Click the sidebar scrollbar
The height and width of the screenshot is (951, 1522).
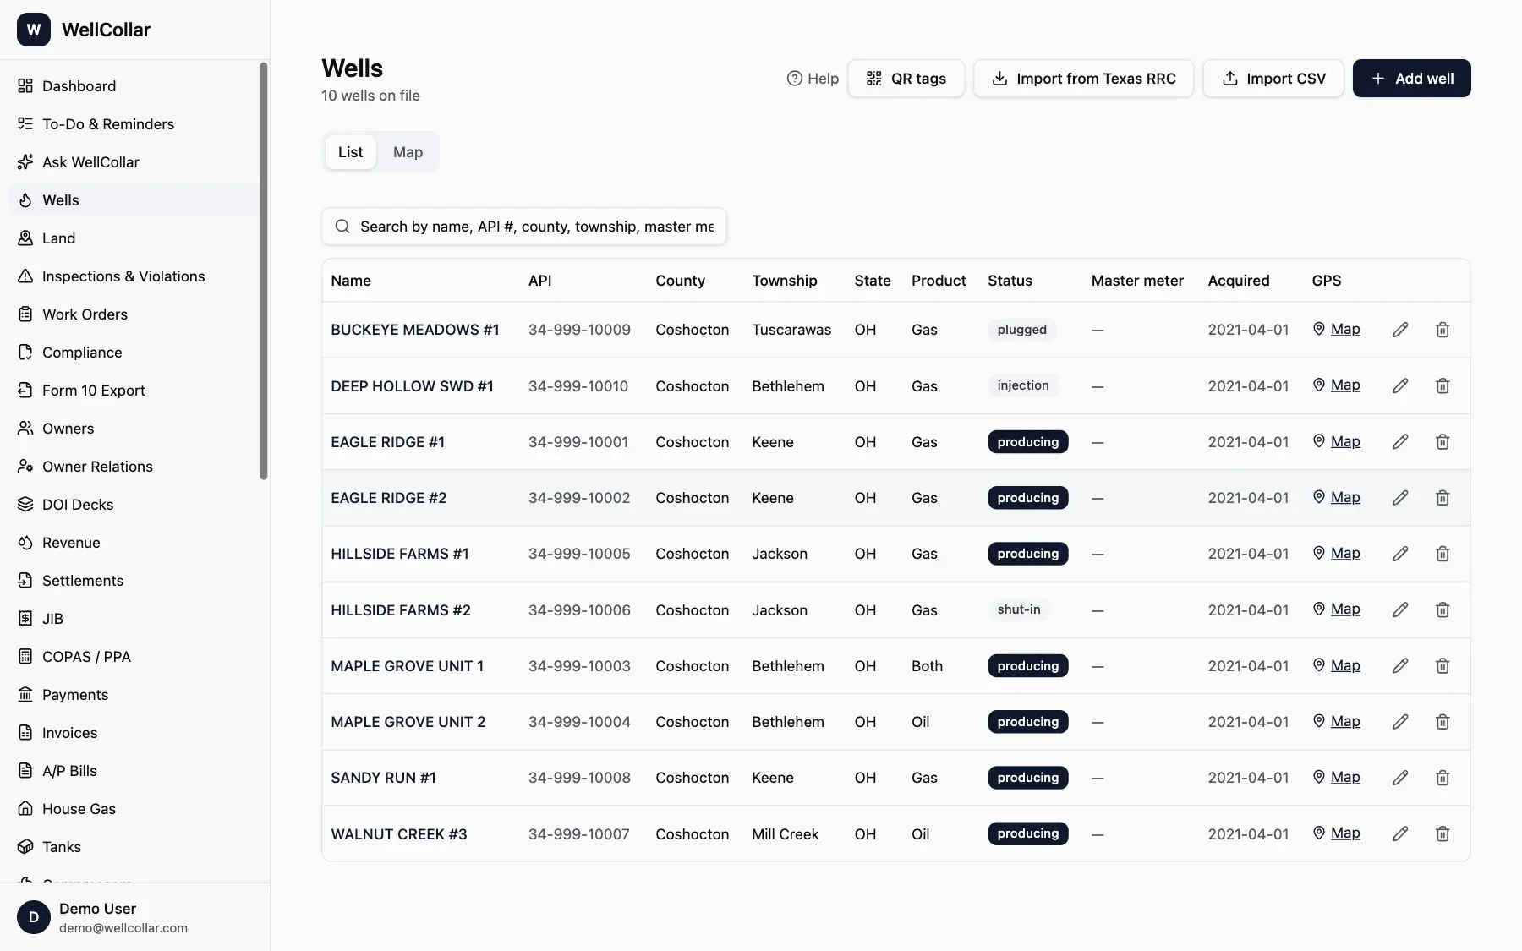click(264, 271)
